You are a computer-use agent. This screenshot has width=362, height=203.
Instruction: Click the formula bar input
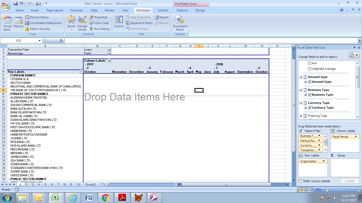pyautogui.click(x=211, y=40)
